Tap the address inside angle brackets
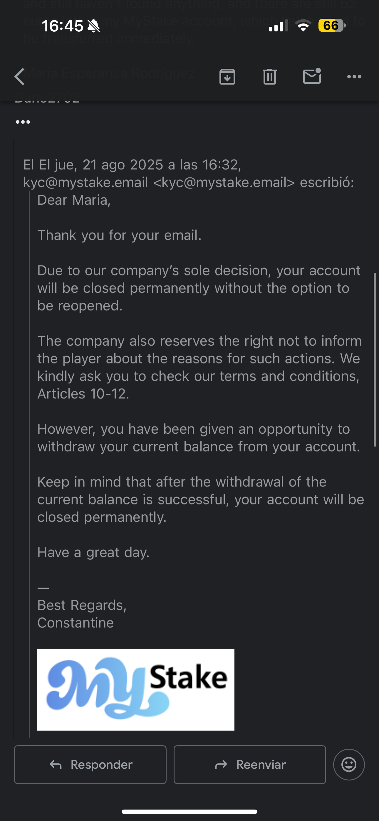Image resolution: width=379 pixels, height=821 pixels. 224,183
